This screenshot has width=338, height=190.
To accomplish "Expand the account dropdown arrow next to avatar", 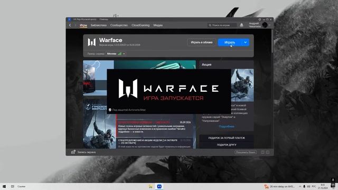I will (269, 25).
